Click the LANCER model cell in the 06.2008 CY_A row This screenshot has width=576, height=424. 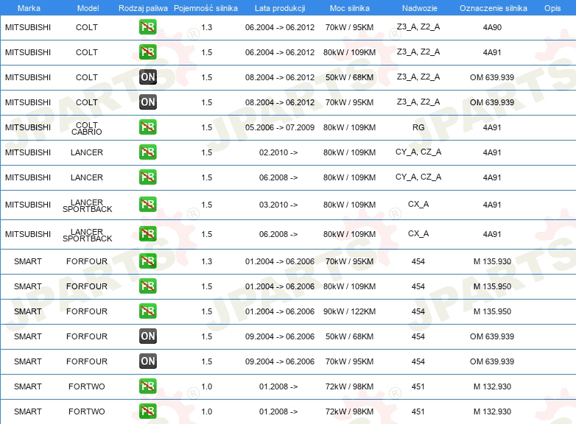point(87,177)
